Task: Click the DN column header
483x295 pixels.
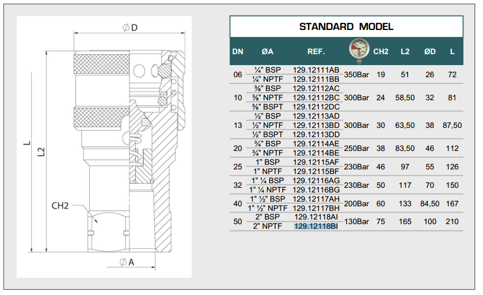Action: pos(238,51)
